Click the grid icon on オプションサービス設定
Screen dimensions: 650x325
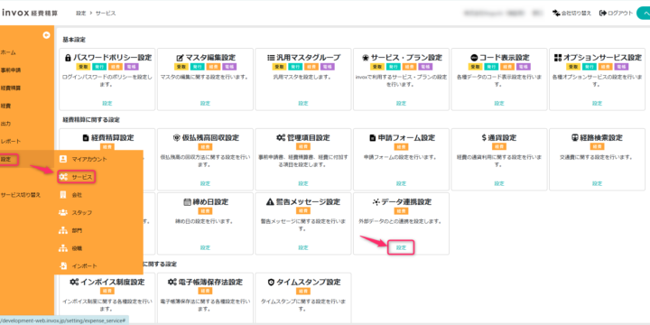pyautogui.click(x=558, y=58)
